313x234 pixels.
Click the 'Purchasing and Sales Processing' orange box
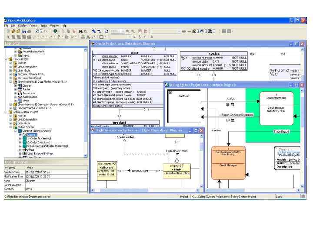(228, 163)
